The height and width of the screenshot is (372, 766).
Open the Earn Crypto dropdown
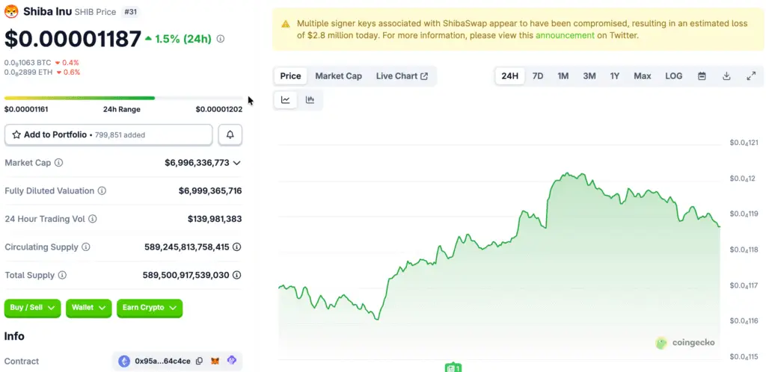click(150, 308)
